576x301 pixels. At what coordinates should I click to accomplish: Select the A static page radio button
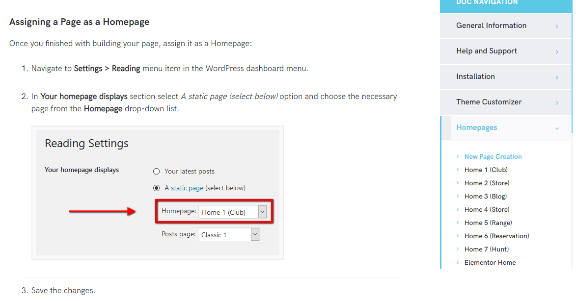click(157, 188)
